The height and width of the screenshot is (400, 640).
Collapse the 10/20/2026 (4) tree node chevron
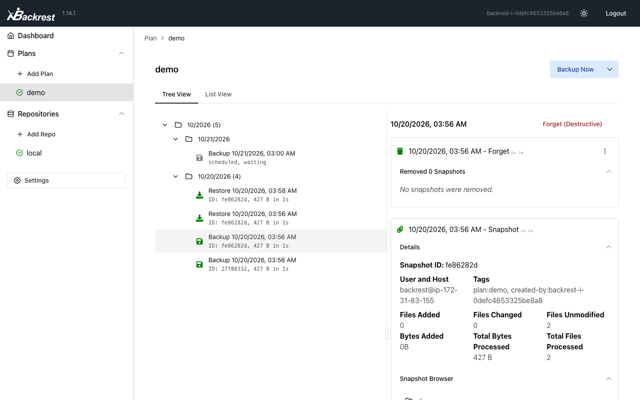tap(176, 176)
